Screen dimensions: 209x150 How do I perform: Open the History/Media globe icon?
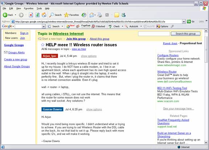[84, 15]
